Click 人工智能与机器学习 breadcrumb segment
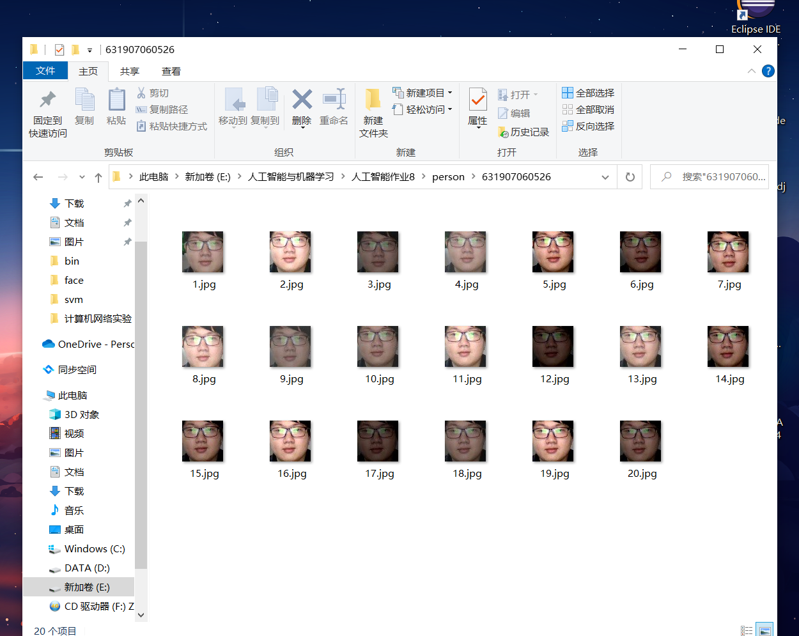The width and height of the screenshot is (799, 636). click(291, 177)
